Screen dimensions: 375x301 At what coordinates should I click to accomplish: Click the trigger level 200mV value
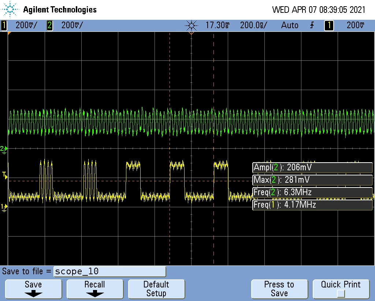click(355, 25)
